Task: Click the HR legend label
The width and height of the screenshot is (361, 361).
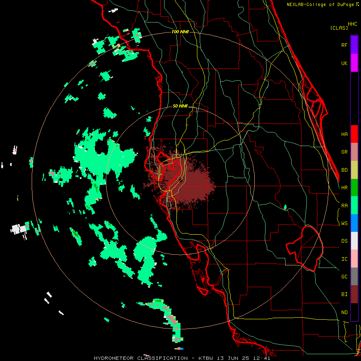Action: tap(344, 188)
